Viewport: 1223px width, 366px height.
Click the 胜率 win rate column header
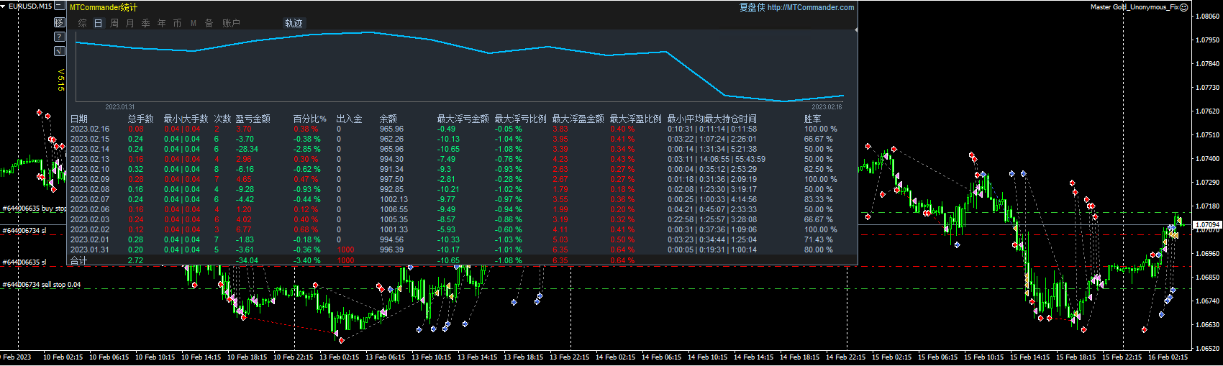point(812,119)
